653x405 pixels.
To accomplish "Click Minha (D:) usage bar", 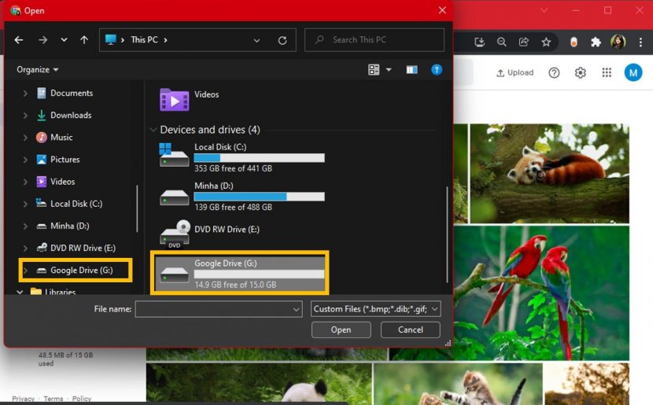I will click(259, 197).
